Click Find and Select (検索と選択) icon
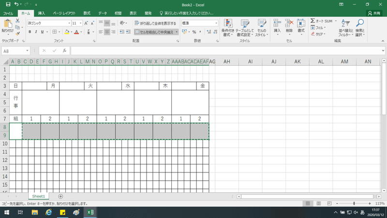Viewport: 387px width, 218px height. click(360, 28)
